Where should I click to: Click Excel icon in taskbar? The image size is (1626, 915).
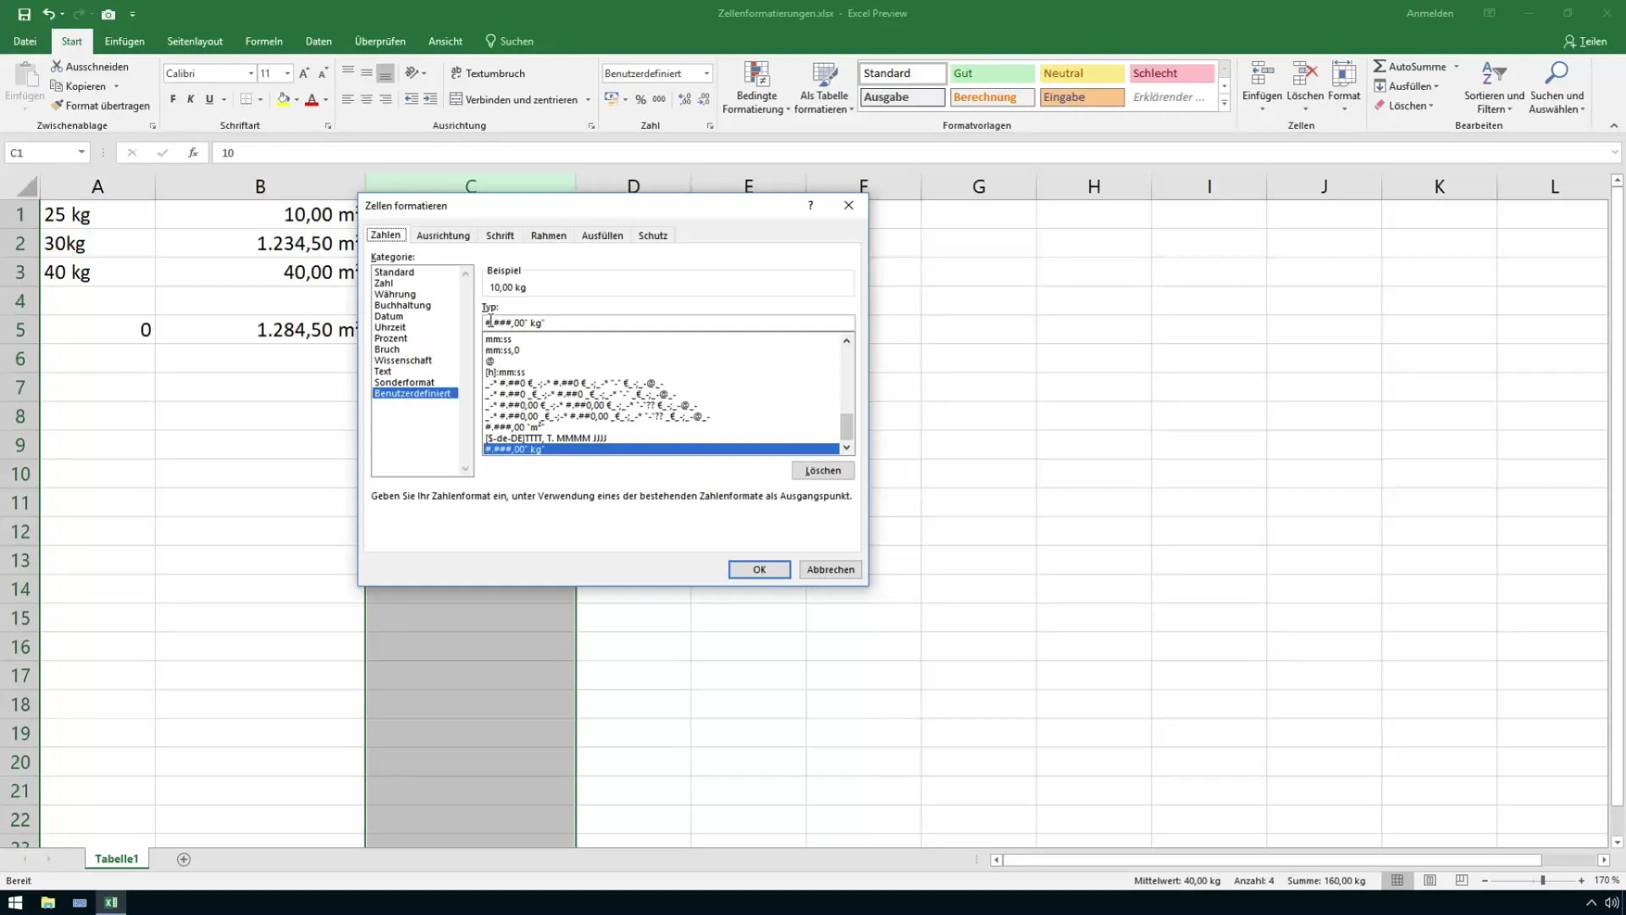pyautogui.click(x=111, y=902)
